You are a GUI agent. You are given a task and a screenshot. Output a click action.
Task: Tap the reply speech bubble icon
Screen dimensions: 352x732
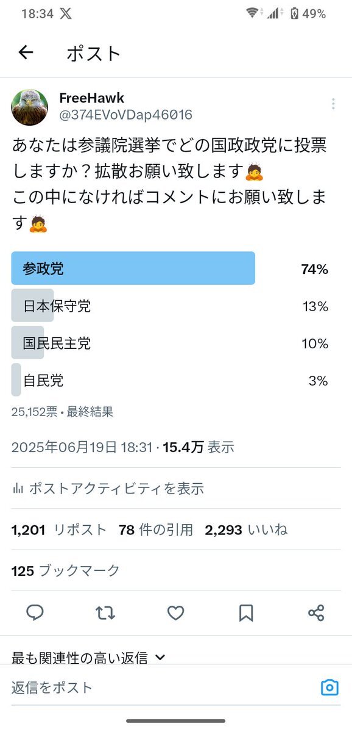(35, 613)
